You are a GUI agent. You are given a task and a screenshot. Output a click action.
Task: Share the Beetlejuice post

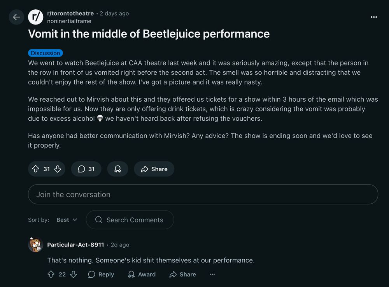[x=154, y=169]
